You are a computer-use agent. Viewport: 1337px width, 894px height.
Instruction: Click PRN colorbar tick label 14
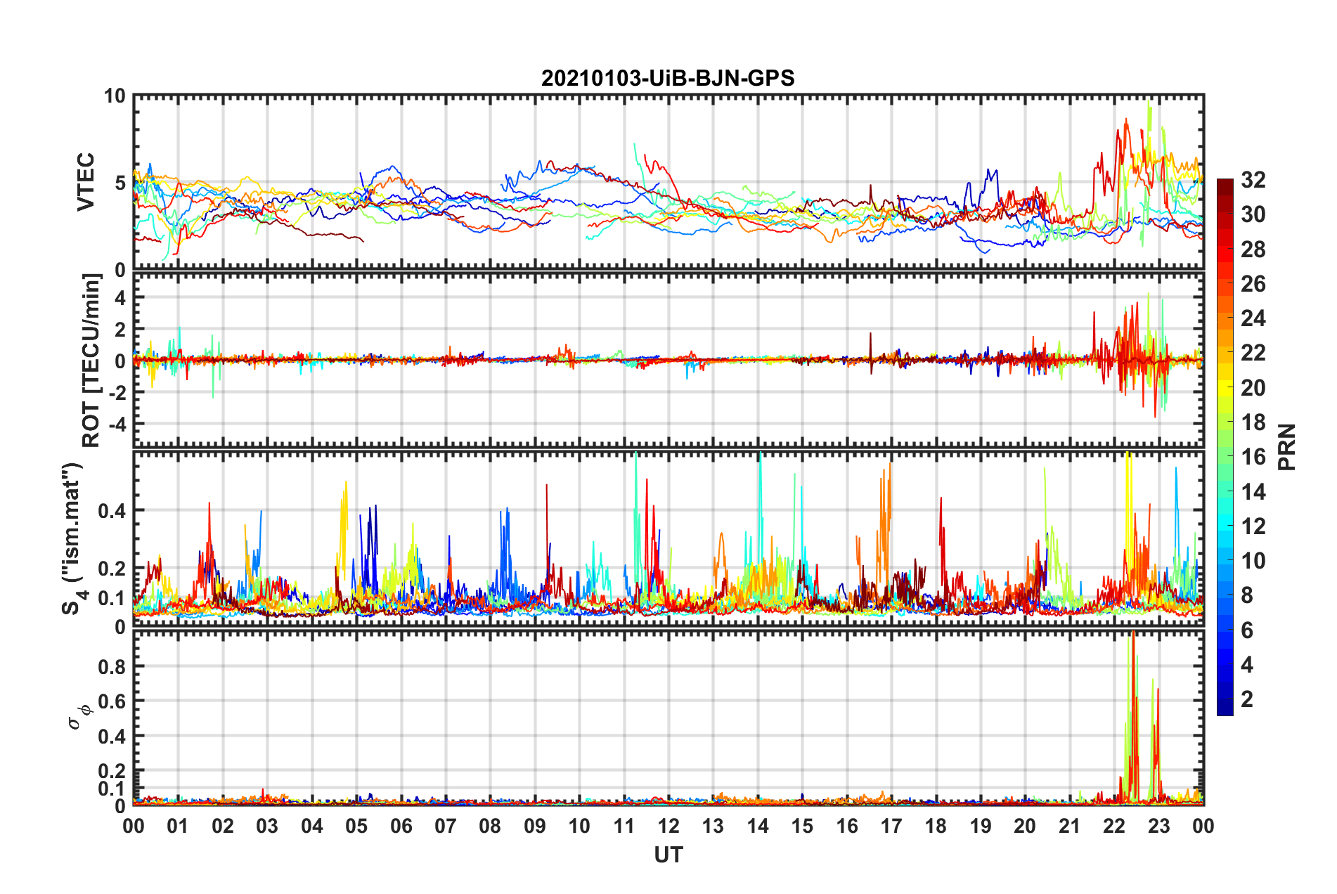[x=1253, y=492]
